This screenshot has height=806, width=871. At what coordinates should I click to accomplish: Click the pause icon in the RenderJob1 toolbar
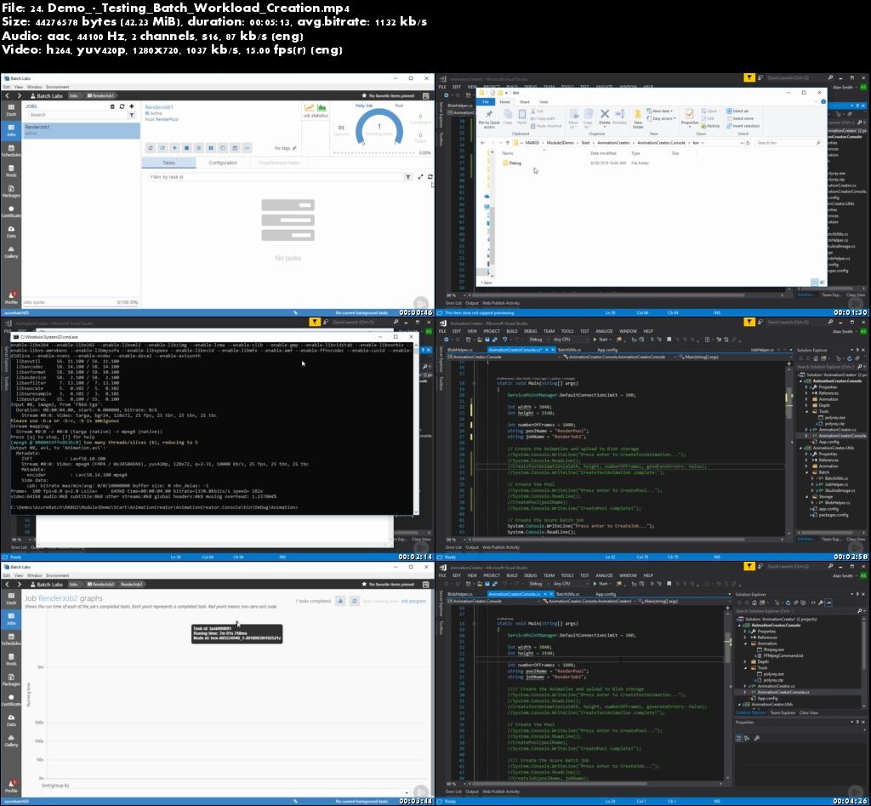(211, 148)
